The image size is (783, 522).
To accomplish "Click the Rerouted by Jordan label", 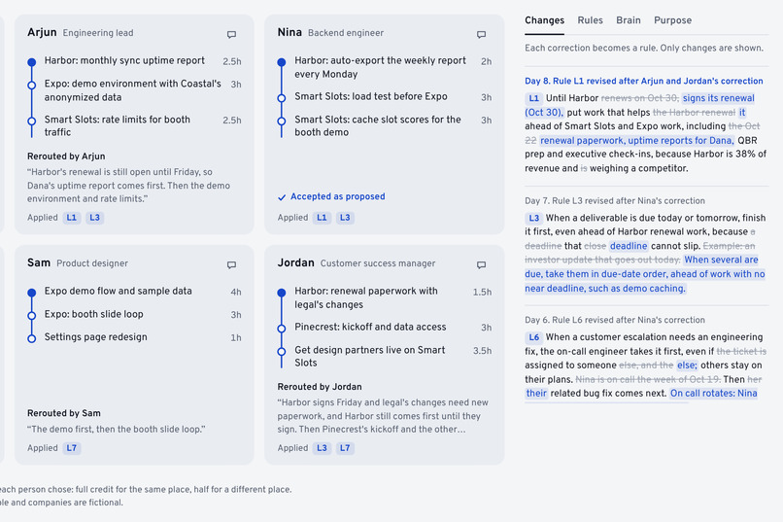I will pos(320,387).
